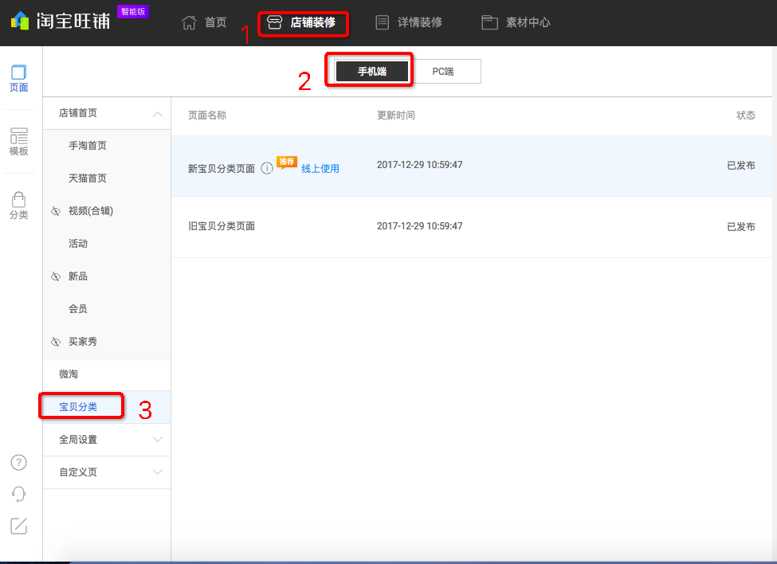
Task: Click the 页面名称 column header
Action: pos(207,116)
